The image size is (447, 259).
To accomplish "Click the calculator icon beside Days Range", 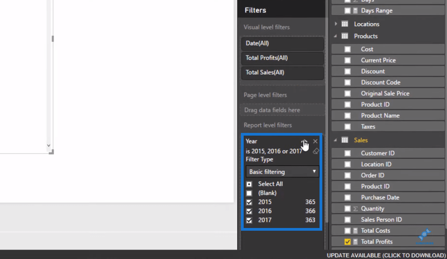I will pyautogui.click(x=355, y=11).
